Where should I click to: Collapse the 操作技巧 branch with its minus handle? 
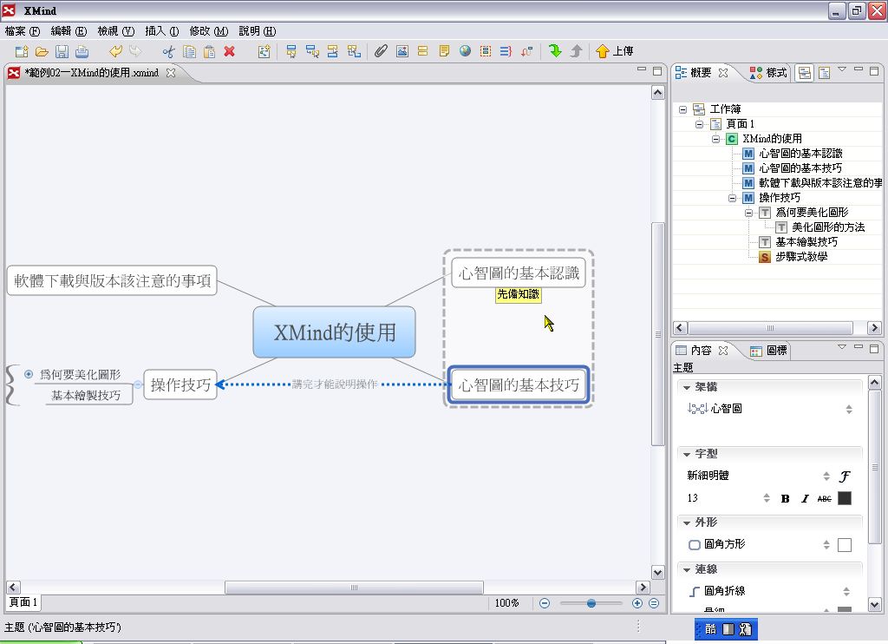coord(138,384)
